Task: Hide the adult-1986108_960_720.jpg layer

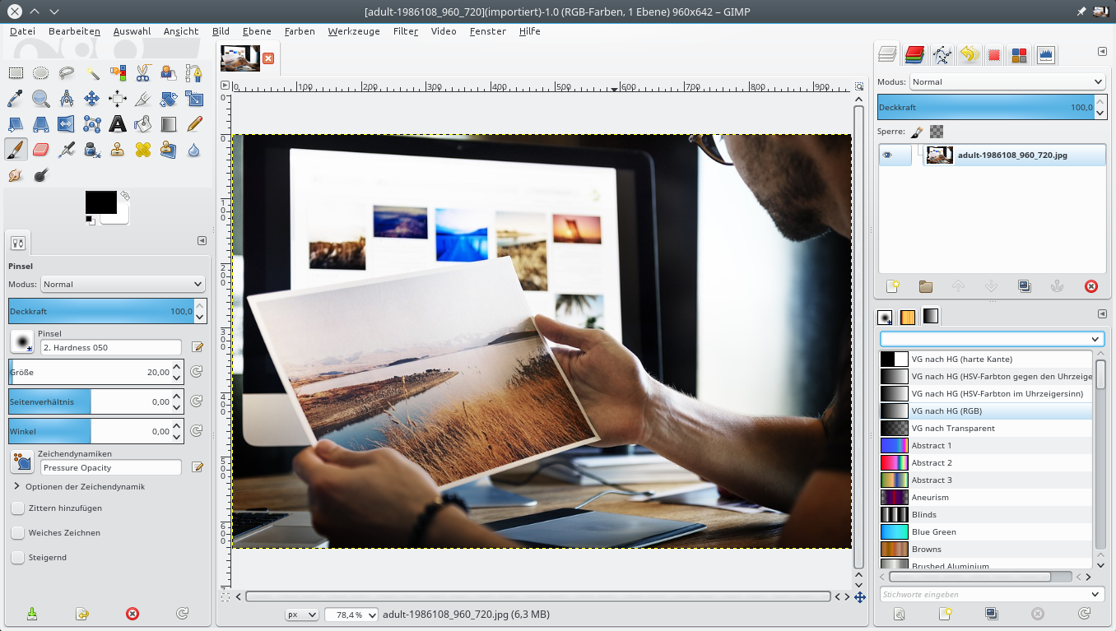Action: 888,155
